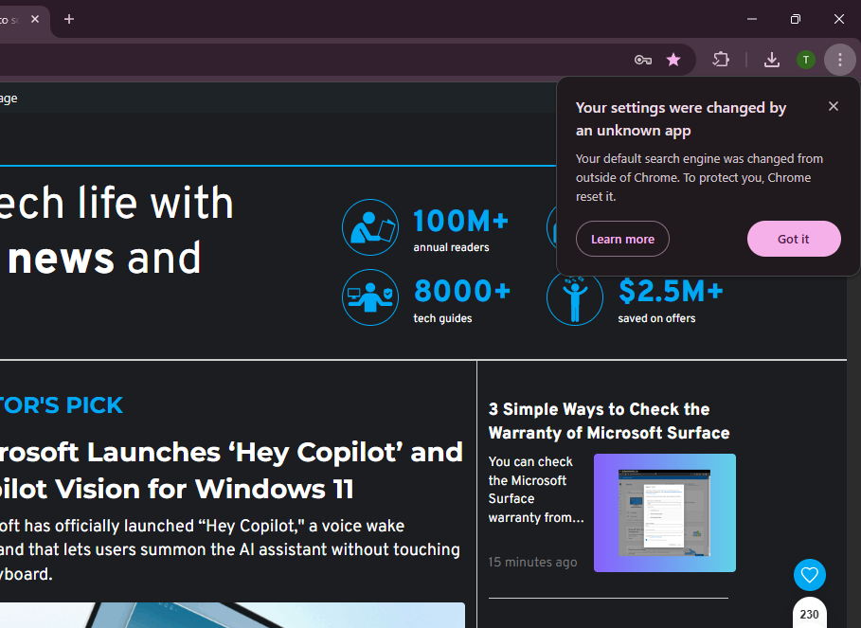Screen dimensions: 861x628
Task: Click the 'Learn more' button
Action: click(x=622, y=239)
